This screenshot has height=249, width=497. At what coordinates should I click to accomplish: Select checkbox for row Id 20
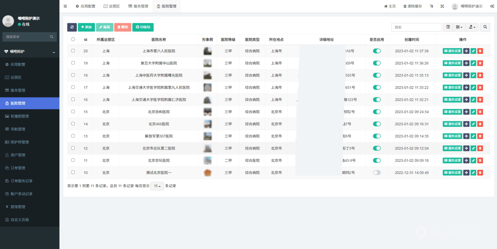click(73, 51)
